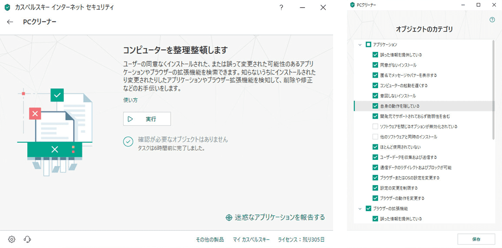Viewport: 502px width, 248px height.
Task: Run the scan with the 実行 button
Action: (x=147, y=119)
